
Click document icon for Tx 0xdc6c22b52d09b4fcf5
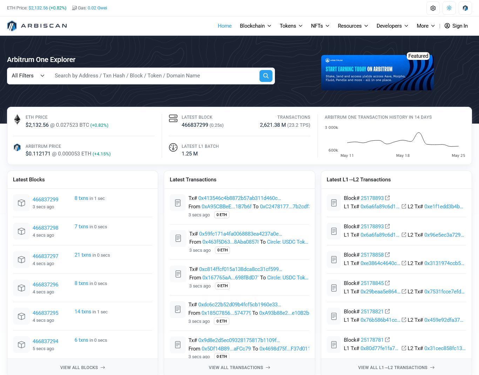[178, 309]
